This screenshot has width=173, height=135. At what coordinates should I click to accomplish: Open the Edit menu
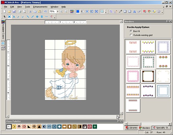tap(12, 7)
